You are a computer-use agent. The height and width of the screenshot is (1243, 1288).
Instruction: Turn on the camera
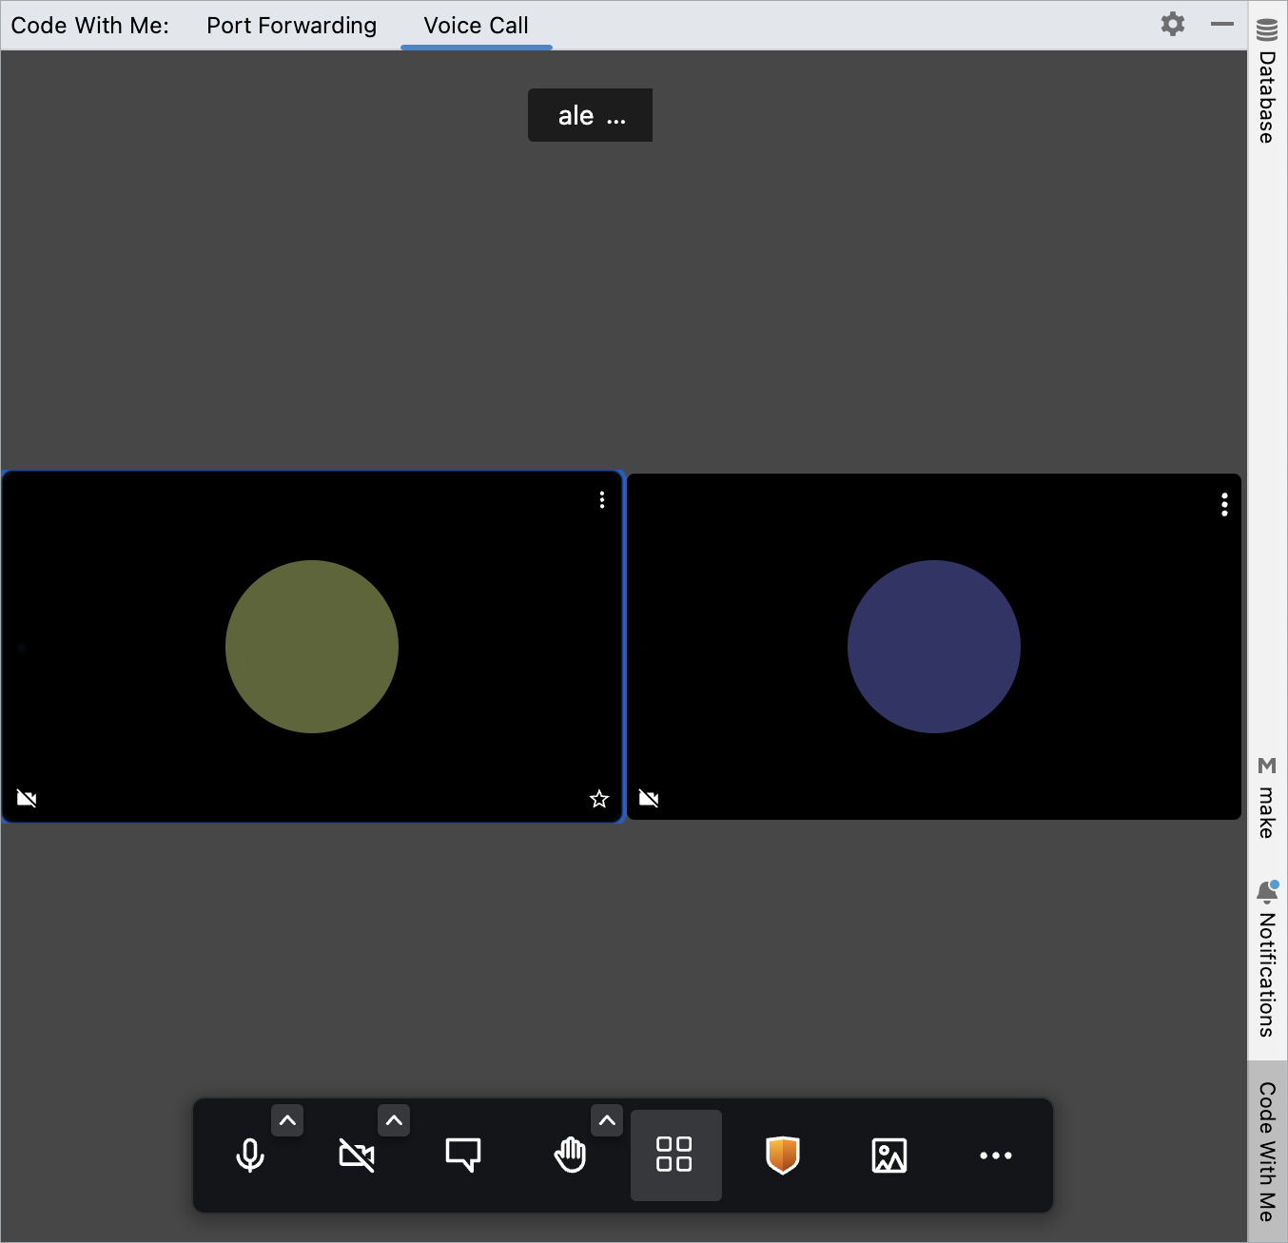[356, 1156]
